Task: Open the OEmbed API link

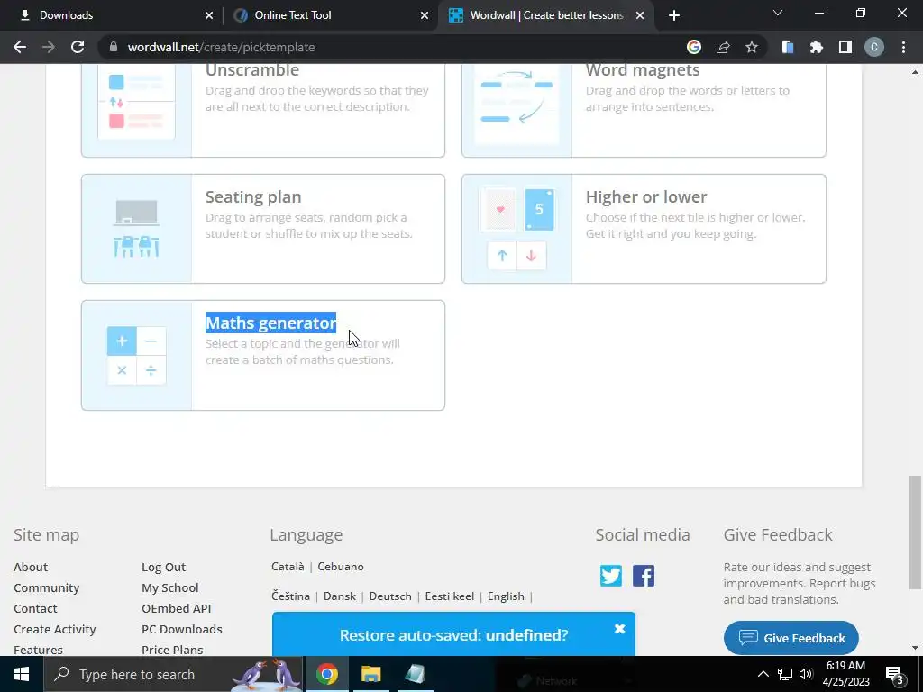Action: click(x=176, y=608)
